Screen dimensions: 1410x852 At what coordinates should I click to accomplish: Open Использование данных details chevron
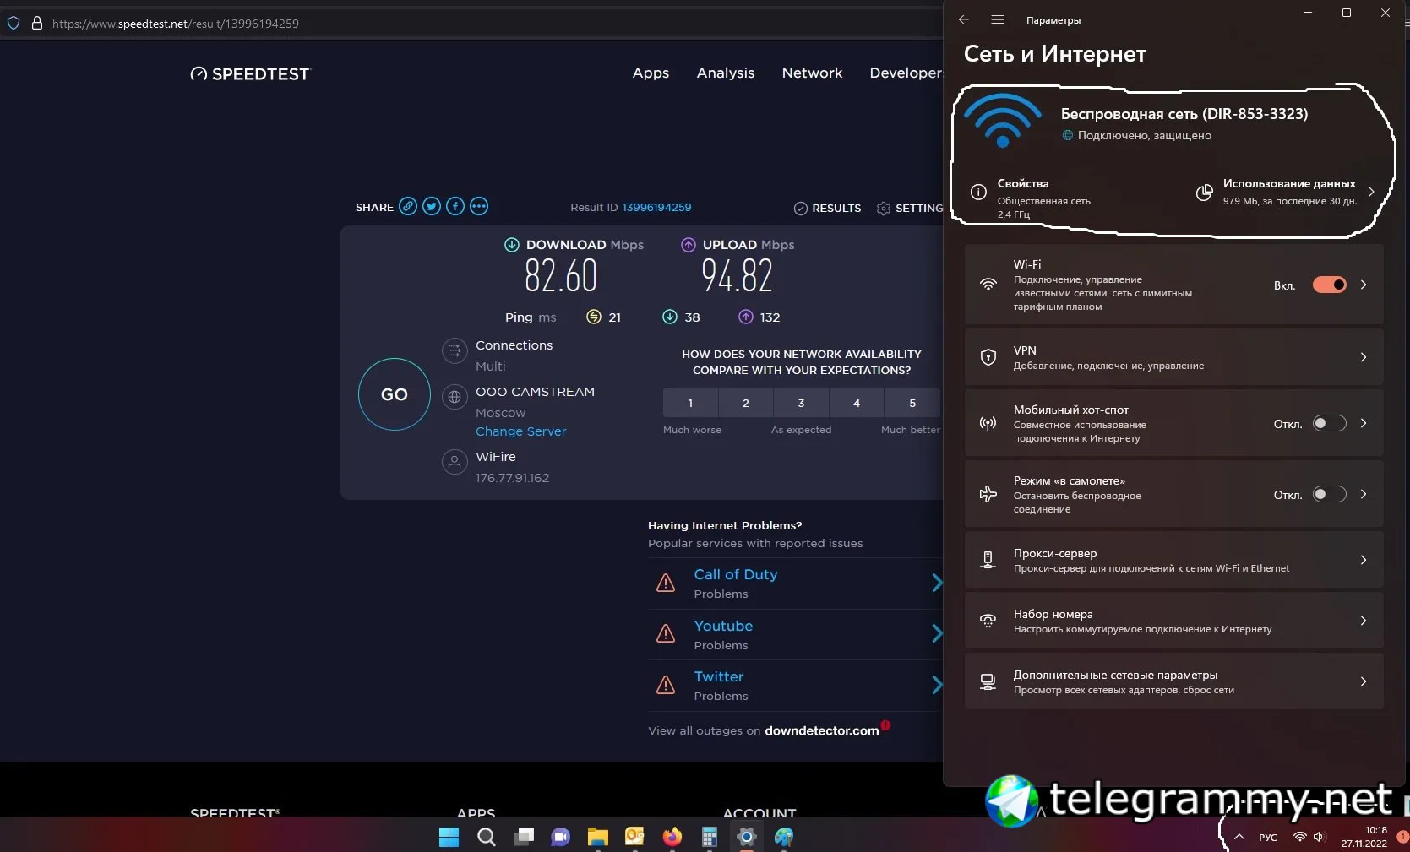point(1371,192)
